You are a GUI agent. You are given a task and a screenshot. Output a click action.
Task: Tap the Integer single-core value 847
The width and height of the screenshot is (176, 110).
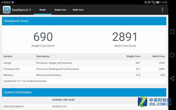138,63
